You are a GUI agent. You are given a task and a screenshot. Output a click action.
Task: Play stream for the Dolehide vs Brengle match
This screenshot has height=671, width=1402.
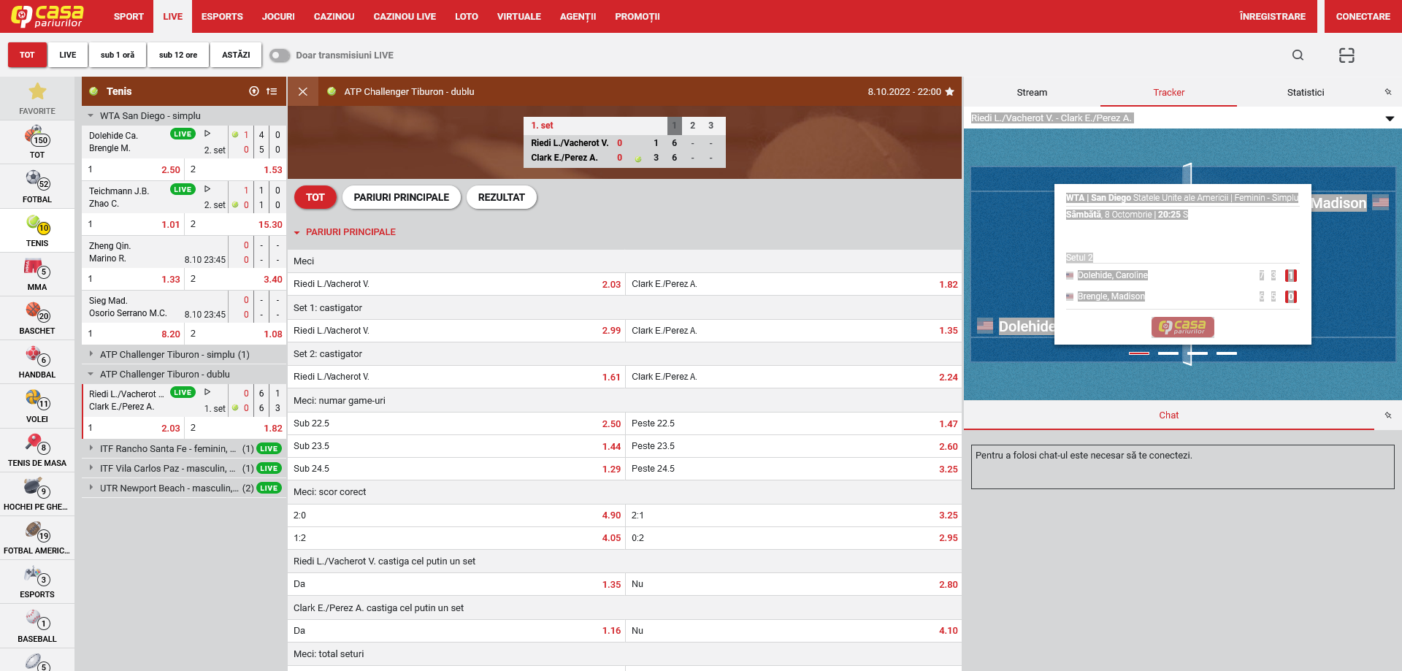click(207, 134)
